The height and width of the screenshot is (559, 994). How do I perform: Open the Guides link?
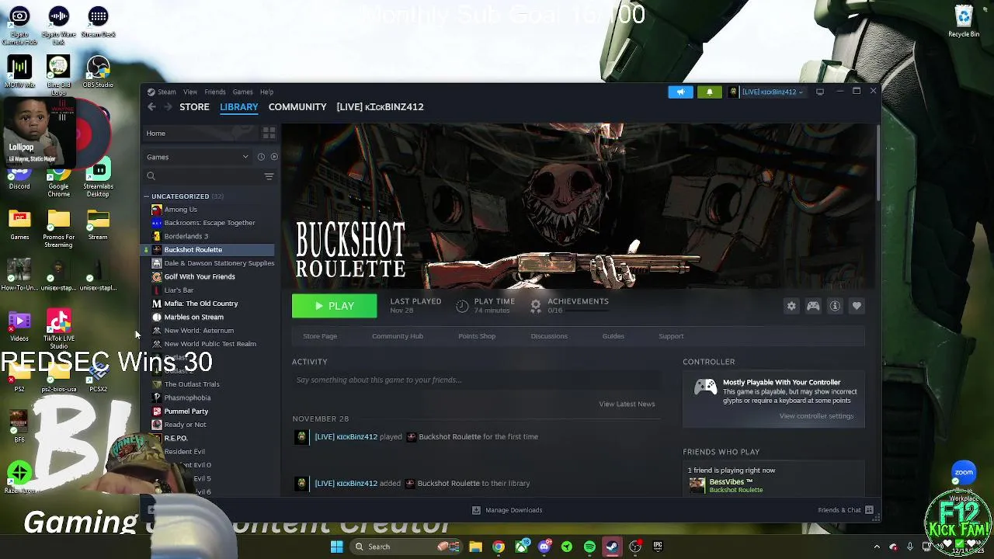pyautogui.click(x=613, y=336)
